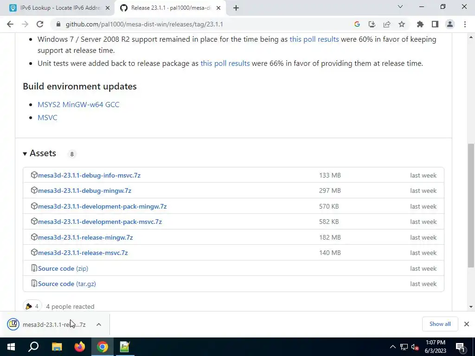
Task: Open 'this poll results' link about unit tests
Action: [x=225, y=63]
